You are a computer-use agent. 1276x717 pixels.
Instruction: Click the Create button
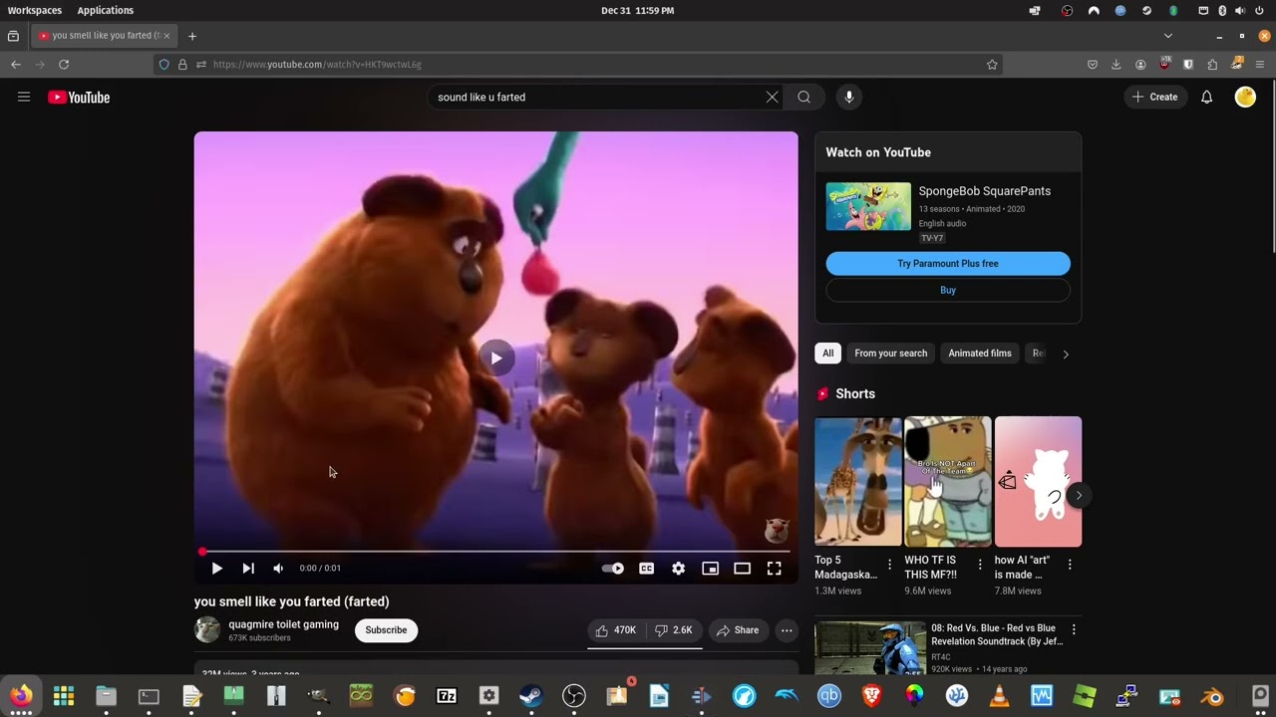click(x=1155, y=97)
